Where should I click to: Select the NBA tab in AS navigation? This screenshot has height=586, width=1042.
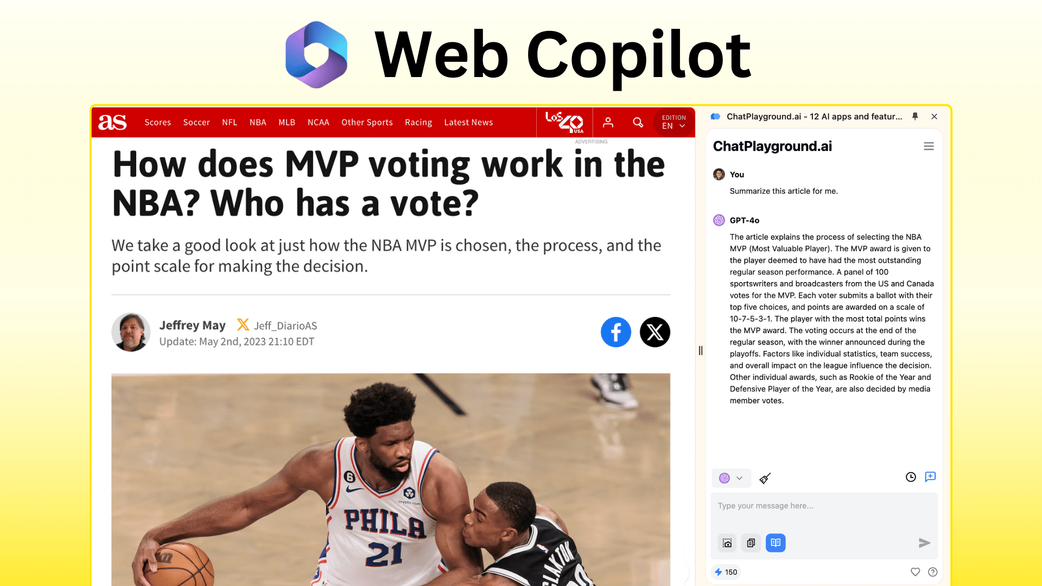[x=258, y=122]
